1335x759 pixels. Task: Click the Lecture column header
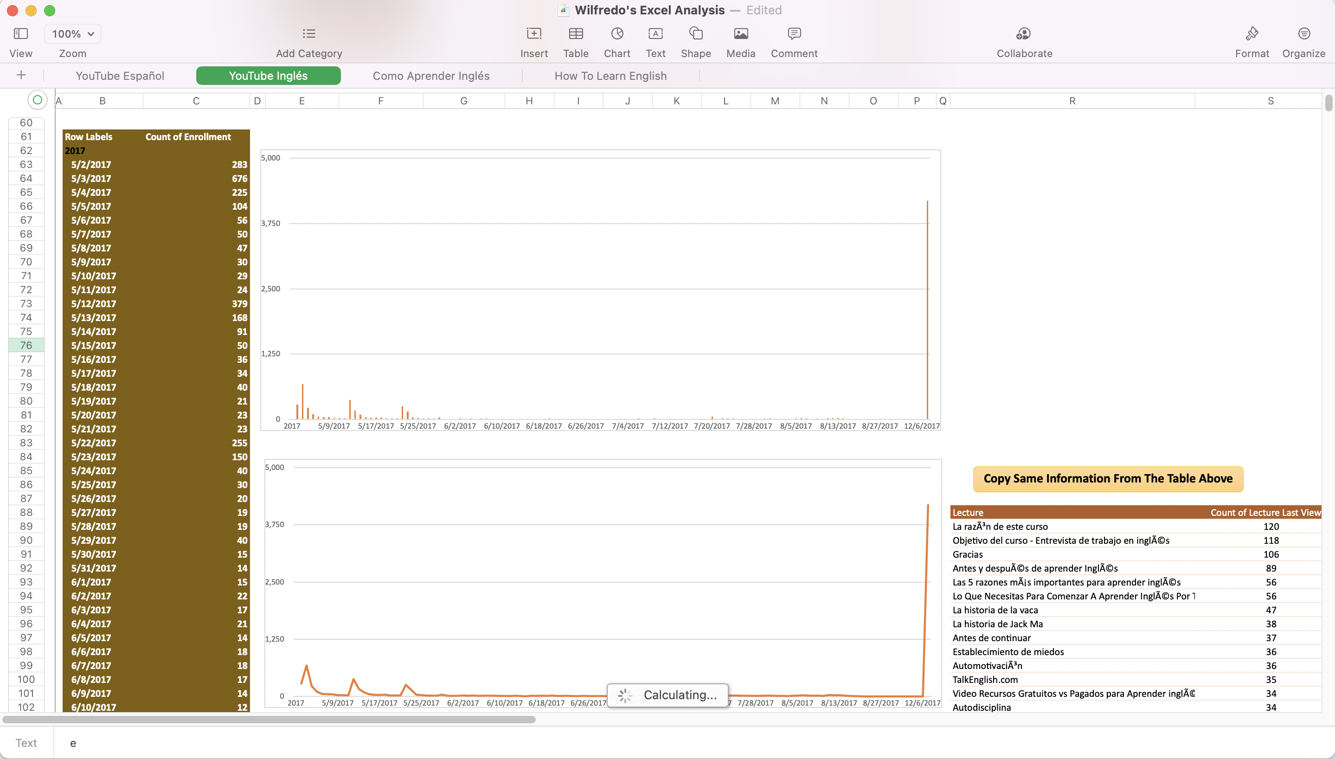point(1072,513)
